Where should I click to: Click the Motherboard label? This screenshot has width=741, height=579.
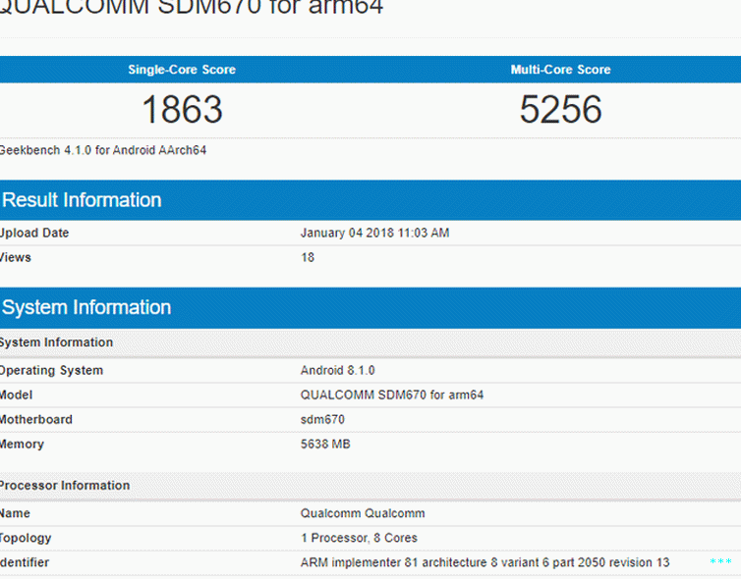pos(36,419)
